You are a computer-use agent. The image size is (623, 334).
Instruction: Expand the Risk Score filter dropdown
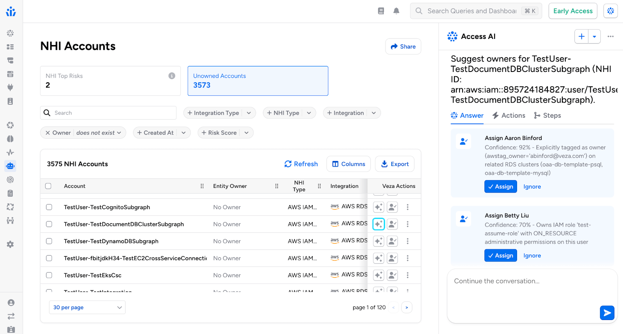coord(246,133)
